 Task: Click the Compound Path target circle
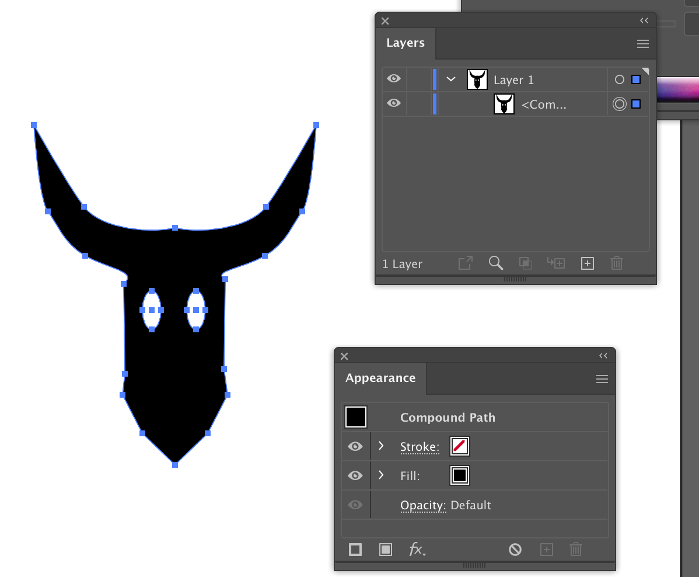(x=619, y=104)
